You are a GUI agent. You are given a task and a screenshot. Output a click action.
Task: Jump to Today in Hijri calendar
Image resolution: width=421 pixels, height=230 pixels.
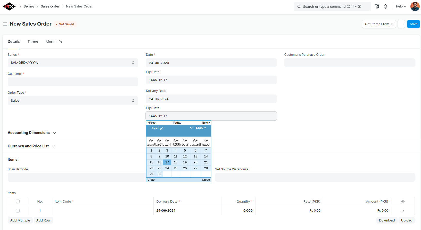pos(177,123)
